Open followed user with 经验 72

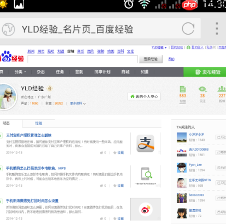tap(195, 210)
